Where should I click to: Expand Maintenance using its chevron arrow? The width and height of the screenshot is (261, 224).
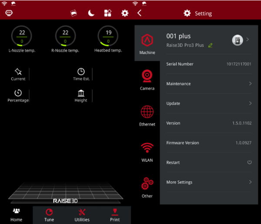coord(250,84)
